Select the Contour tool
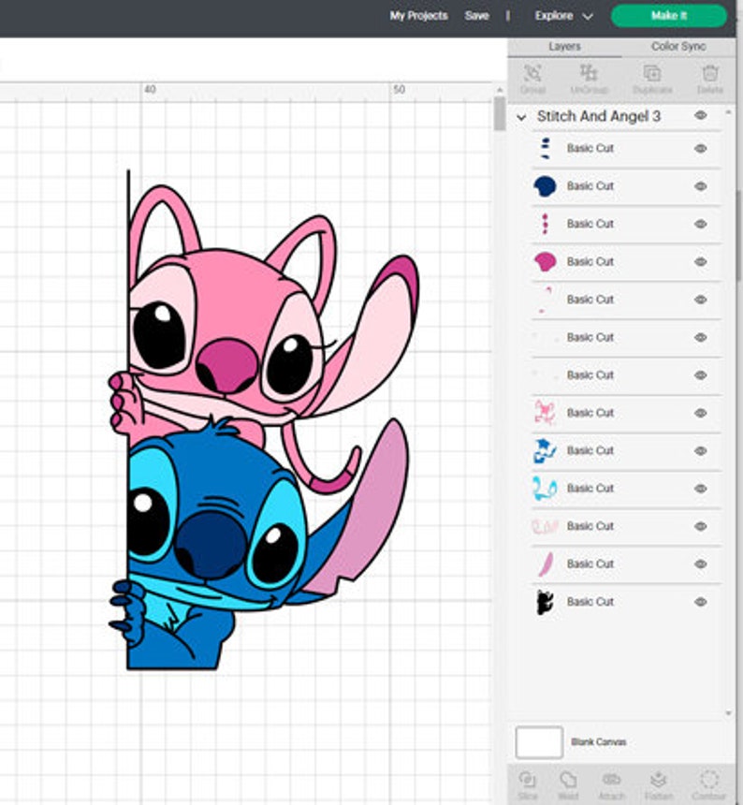This screenshot has height=805, width=743. tap(708, 785)
